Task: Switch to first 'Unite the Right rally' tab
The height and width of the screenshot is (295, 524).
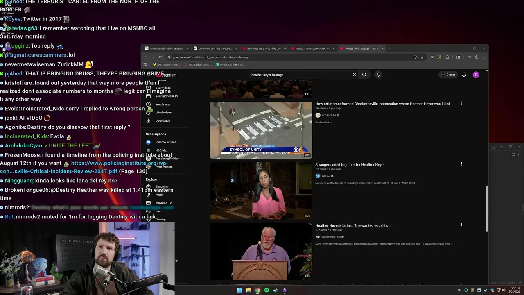Action: tap(166, 48)
